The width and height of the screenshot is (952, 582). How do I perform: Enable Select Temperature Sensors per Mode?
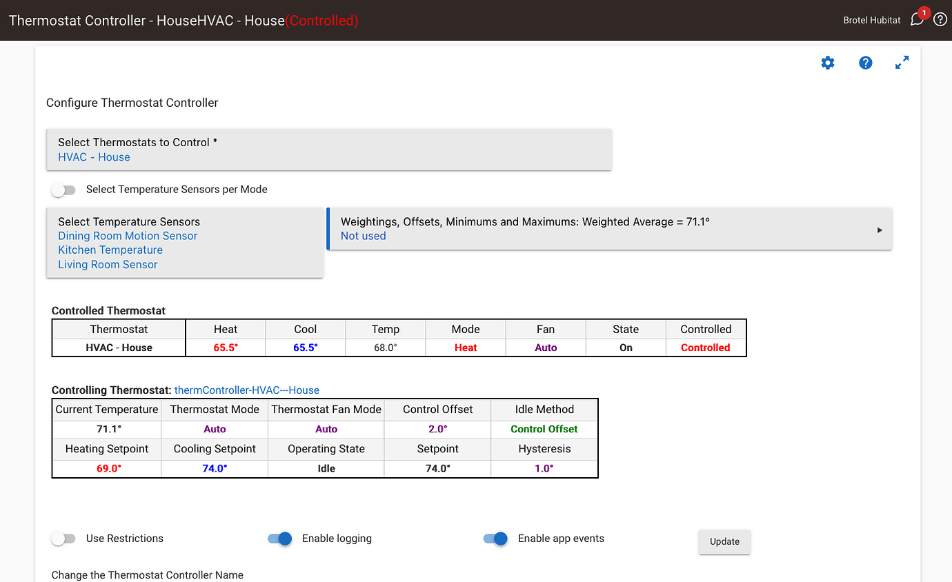coord(63,190)
